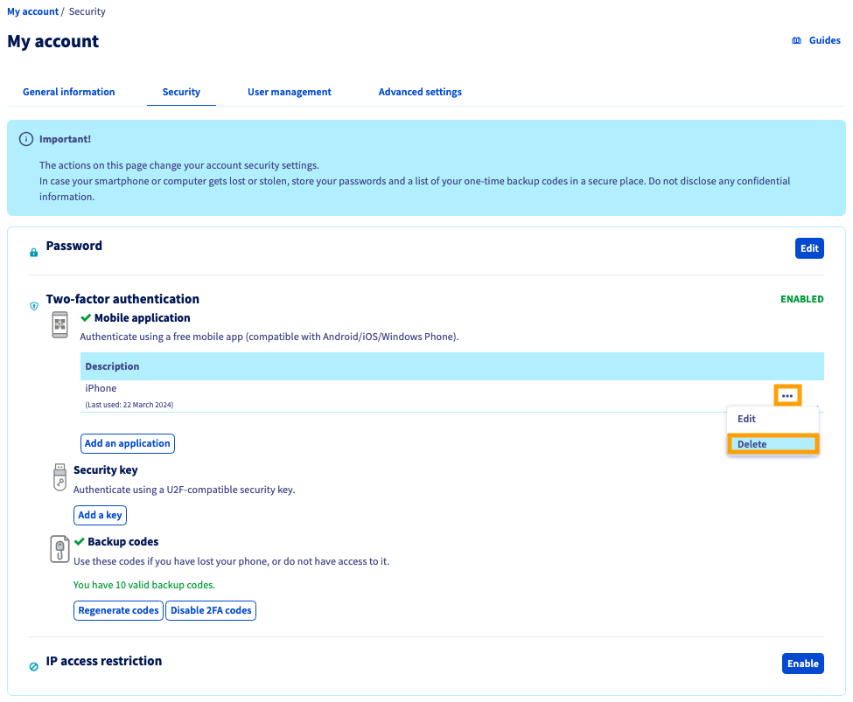This screenshot has width=853, height=702.
Task: Add a new security key
Action: pyautogui.click(x=100, y=515)
